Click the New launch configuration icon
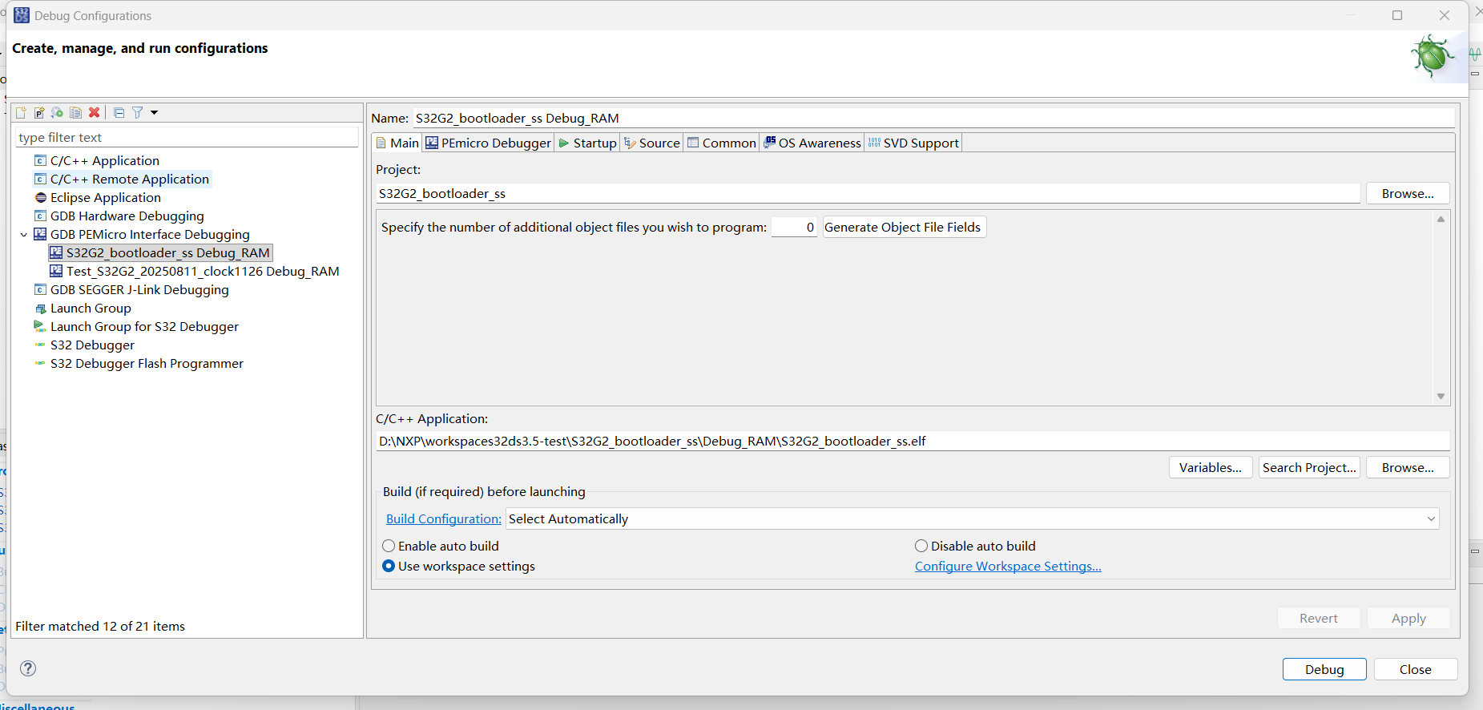The height and width of the screenshot is (710, 1483). pos(22,113)
